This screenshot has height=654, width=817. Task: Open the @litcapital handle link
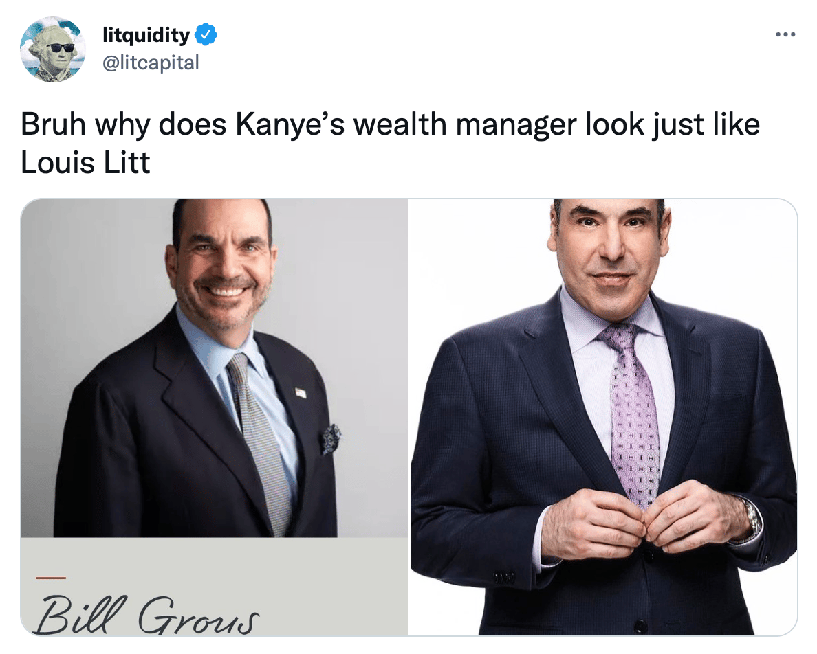pyautogui.click(x=151, y=63)
